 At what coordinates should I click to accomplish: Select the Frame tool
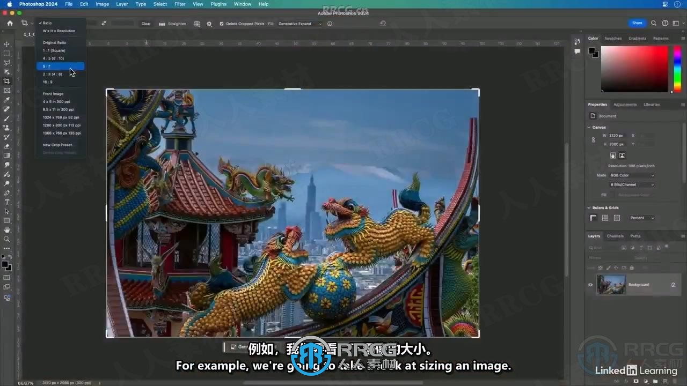[x=7, y=90]
